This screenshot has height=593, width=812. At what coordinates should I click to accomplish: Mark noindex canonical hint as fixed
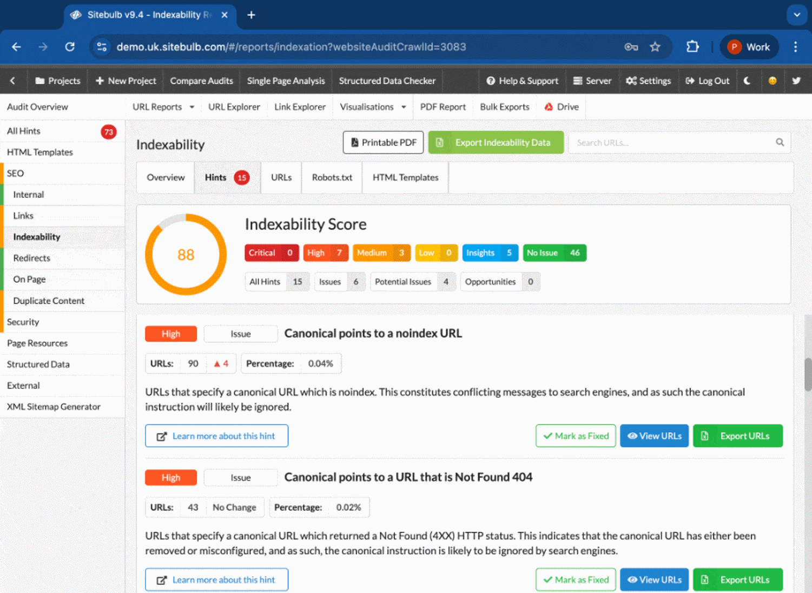[x=576, y=436]
